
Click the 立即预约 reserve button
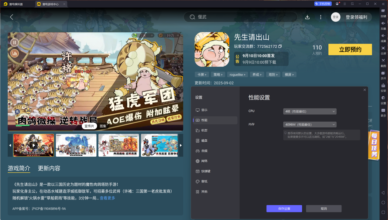pos(350,50)
